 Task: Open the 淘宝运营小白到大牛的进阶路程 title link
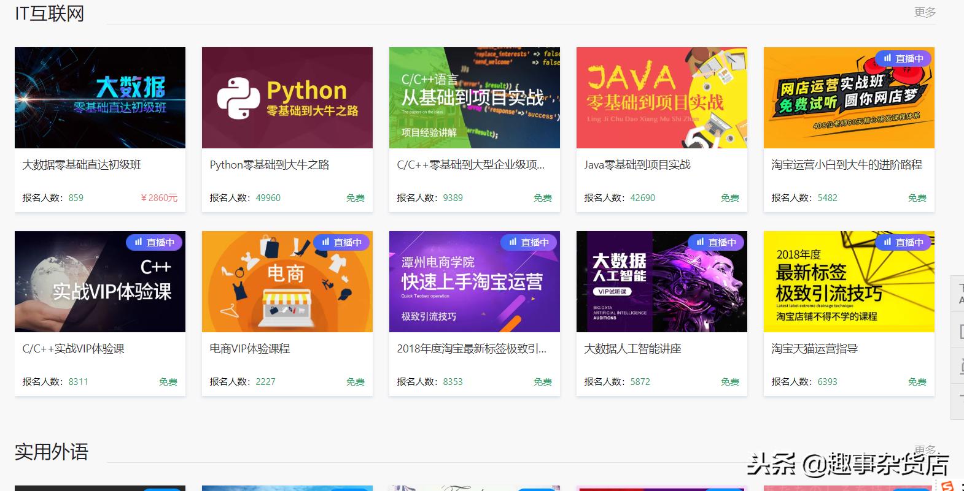847,165
